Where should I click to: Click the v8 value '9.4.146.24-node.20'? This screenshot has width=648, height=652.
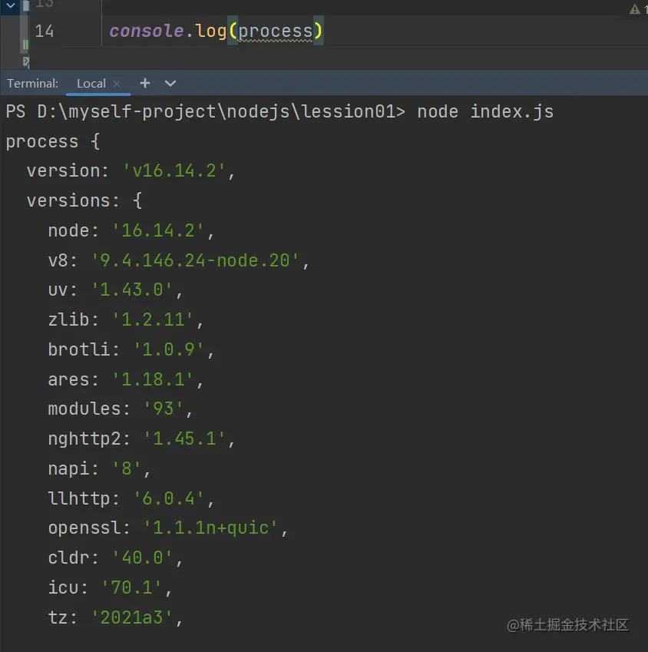(x=195, y=260)
